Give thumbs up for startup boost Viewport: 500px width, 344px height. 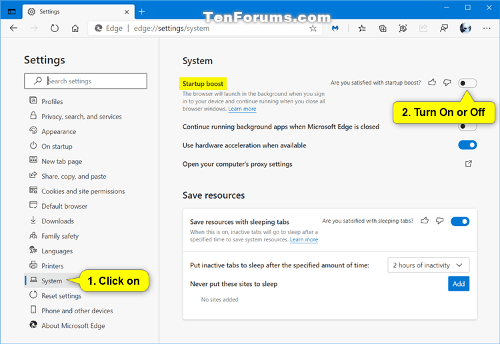[x=432, y=83]
